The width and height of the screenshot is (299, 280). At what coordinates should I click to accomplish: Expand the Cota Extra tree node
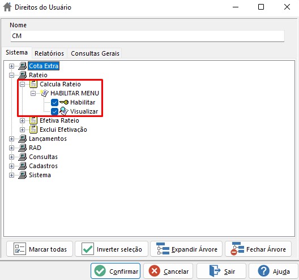pos(11,66)
